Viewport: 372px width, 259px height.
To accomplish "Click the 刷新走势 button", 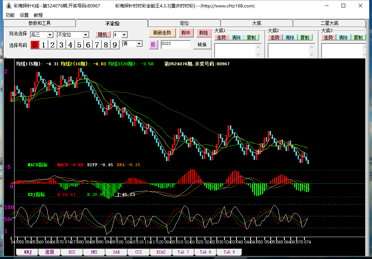I will click(x=162, y=33).
